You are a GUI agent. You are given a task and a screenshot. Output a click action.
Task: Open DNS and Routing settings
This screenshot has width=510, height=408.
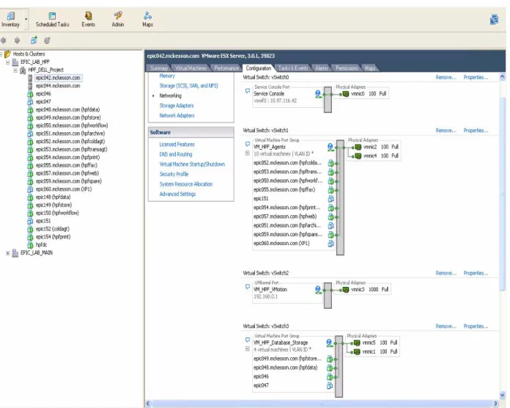[176, 154]
